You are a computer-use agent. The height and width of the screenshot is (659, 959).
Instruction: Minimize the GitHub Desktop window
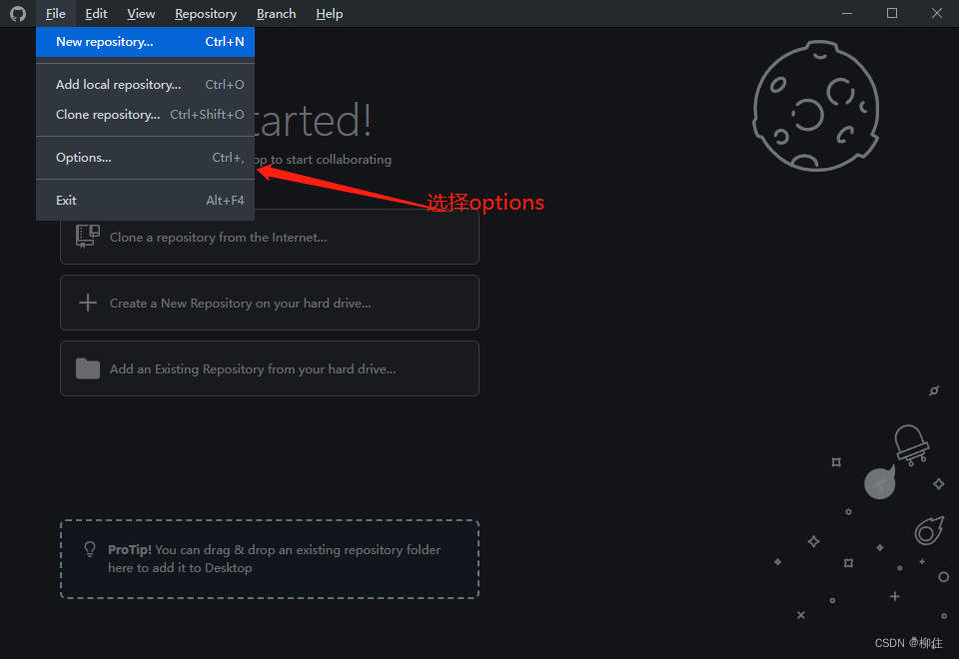(847, 13)
